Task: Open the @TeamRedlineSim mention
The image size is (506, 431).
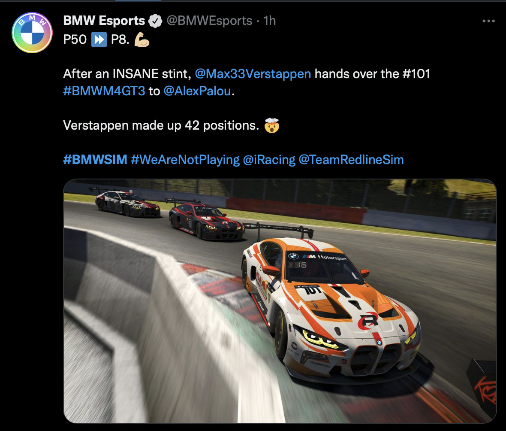Action: (351, 160)
